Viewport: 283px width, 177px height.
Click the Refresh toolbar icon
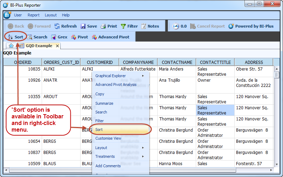[x=57, y=26]
